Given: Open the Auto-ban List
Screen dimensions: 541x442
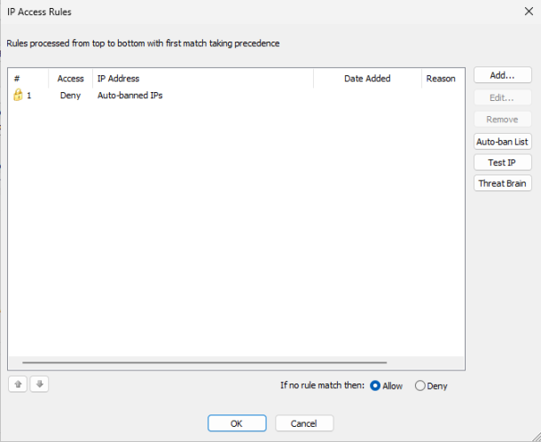Looking at the screenshot, I should coord(502,141).
